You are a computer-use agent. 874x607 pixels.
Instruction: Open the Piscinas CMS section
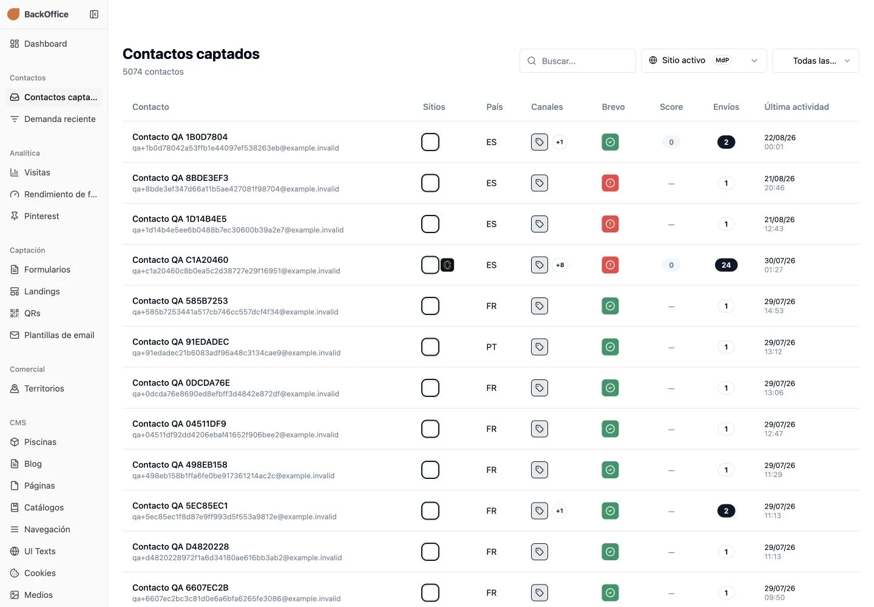tap(54, 442)
